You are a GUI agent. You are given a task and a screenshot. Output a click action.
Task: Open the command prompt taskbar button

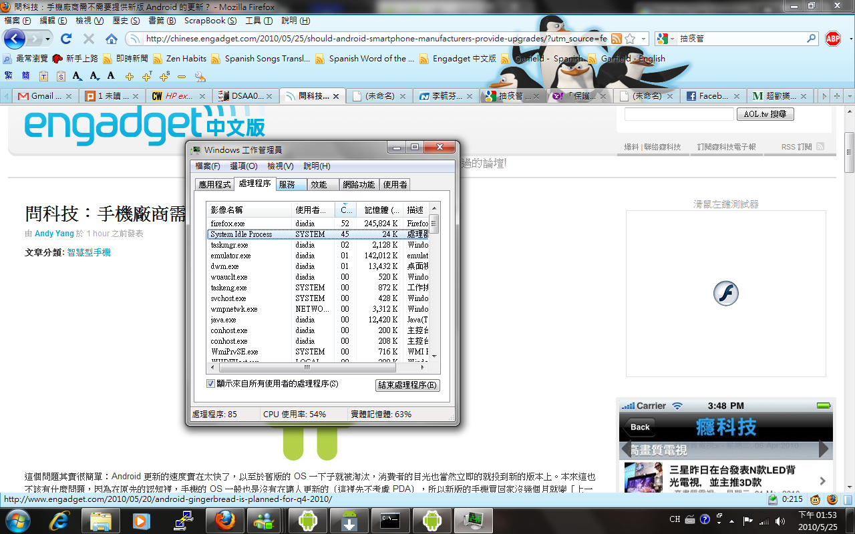[x=391, y=520]
